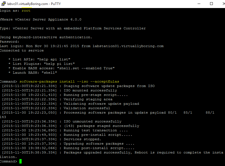Screen dimensions: 225x166
Task: Select the 'login as: root' line
Action: pyautogui.click(x=15, y=10)
